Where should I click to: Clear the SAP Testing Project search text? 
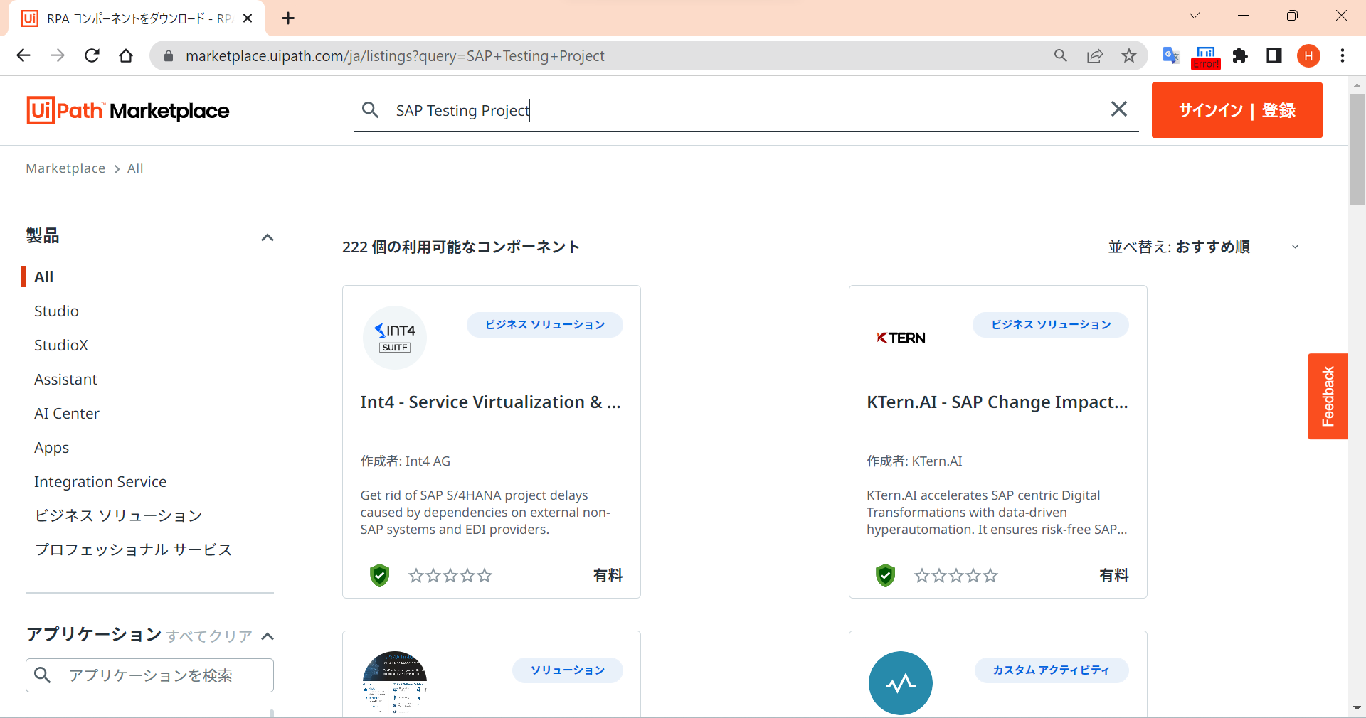click(1119, 109)
